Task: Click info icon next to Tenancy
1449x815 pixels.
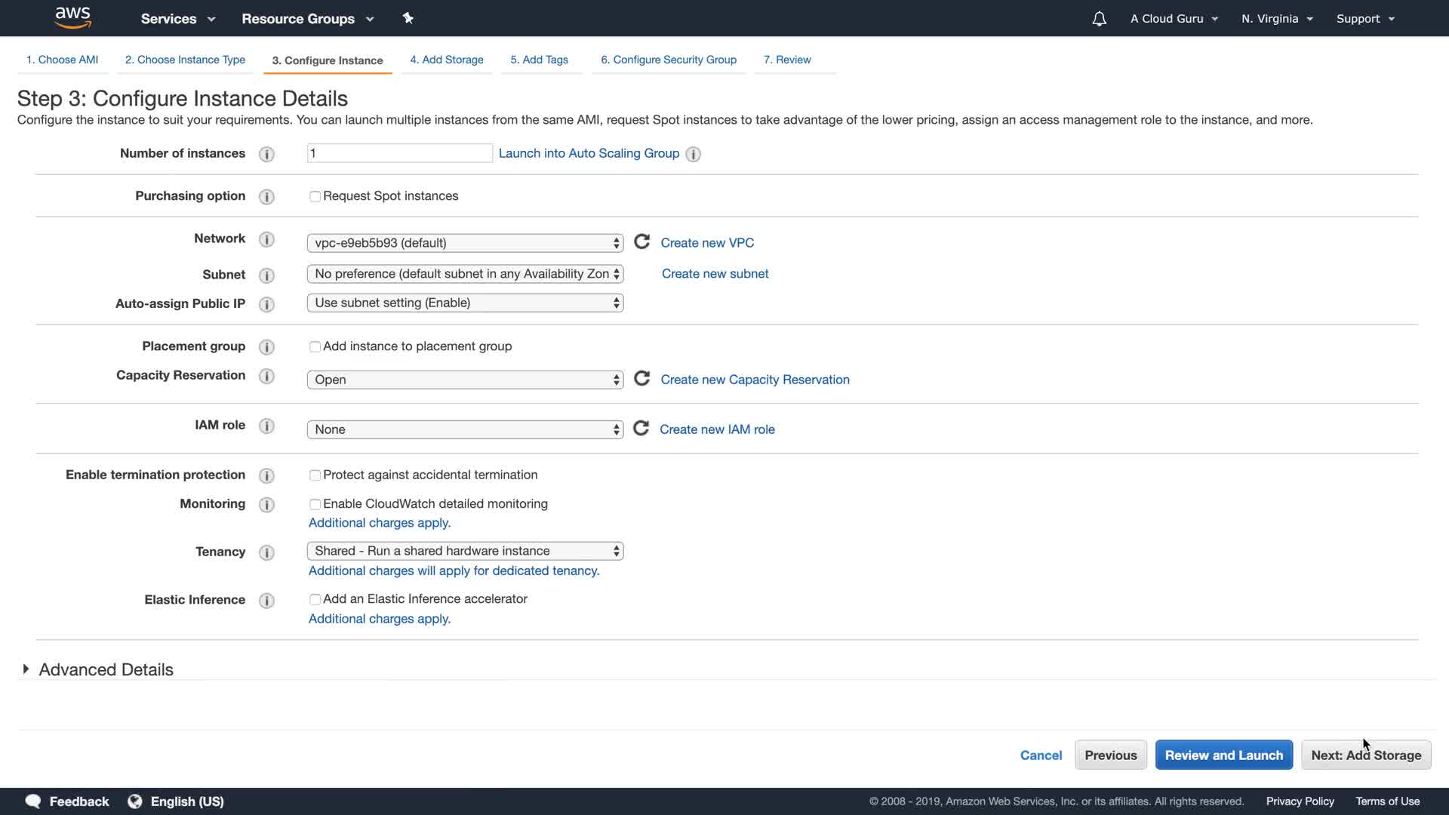Action: [x=266, y=552]
